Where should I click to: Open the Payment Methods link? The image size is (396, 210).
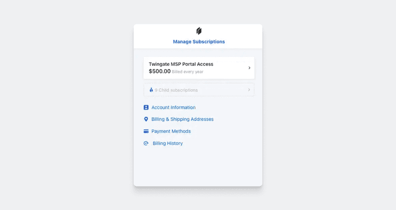[x=171, y=131]
